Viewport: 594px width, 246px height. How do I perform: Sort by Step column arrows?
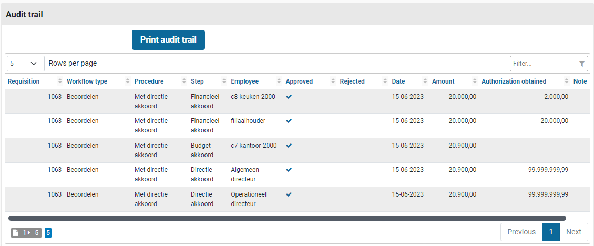click(x=224, y=81)
